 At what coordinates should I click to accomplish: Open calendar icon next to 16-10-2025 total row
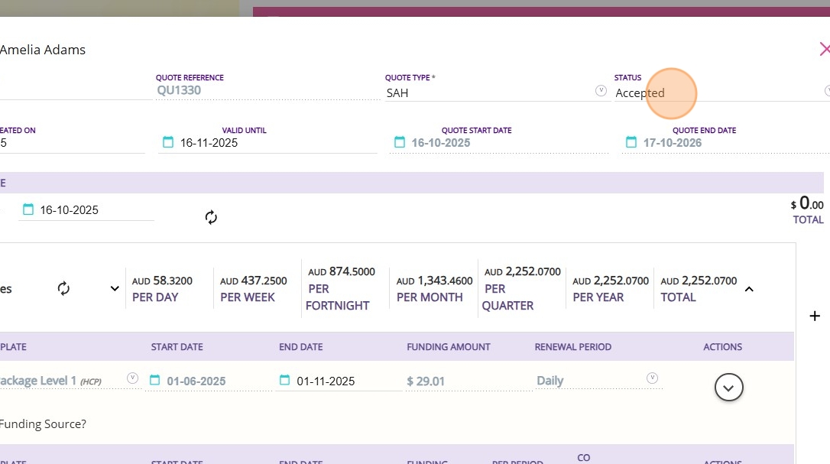(x=28, y=209)
